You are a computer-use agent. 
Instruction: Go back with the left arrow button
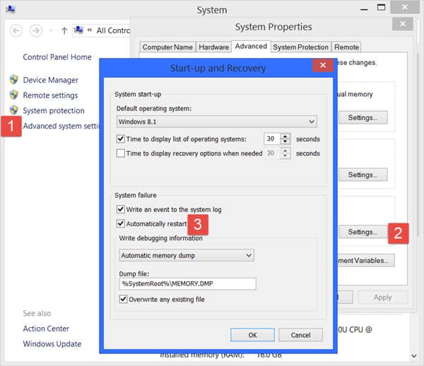coord(16,30)
